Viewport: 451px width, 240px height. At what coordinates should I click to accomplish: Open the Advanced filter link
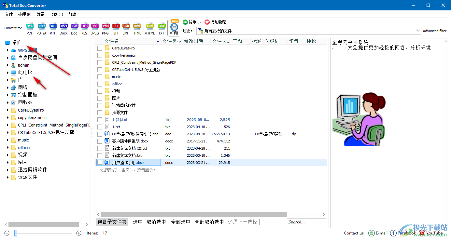click(x=435, y=31)
